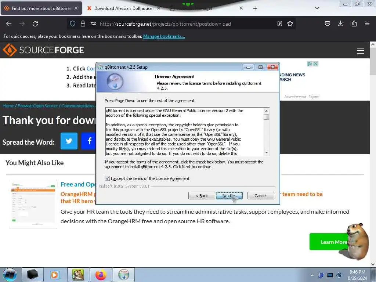The image size is (376, 282).
Task: View site security via padlock icon
Action: (x=83, y=23)
